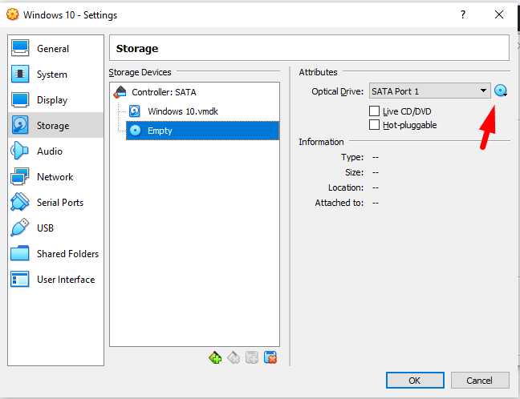Go to the USB settings category

coord(45,228)
